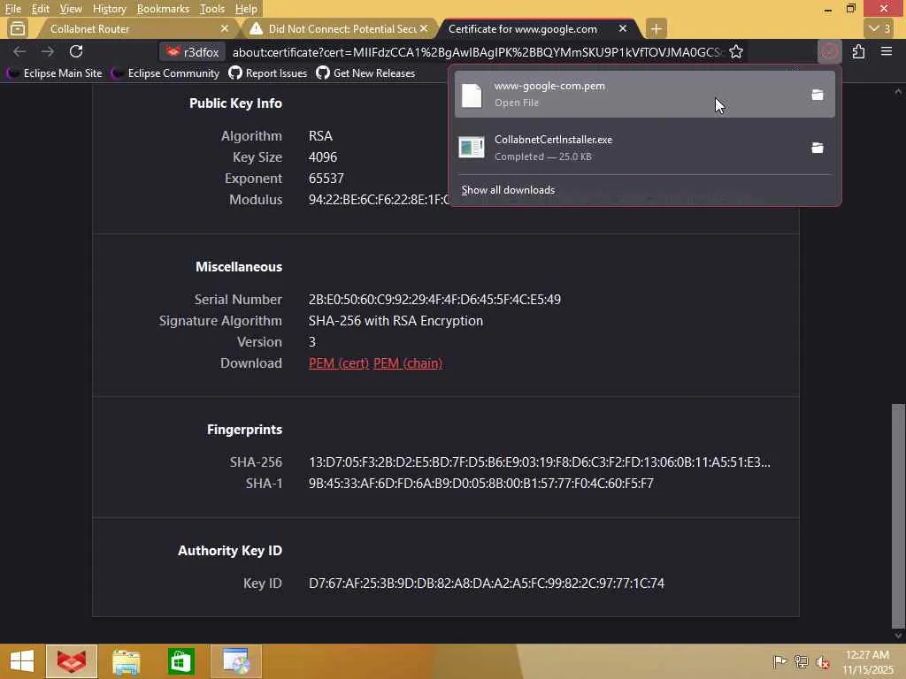Viewport: 906px width, 679px height.
Task: Open the History menu
Action: click(x=109, y=9)
